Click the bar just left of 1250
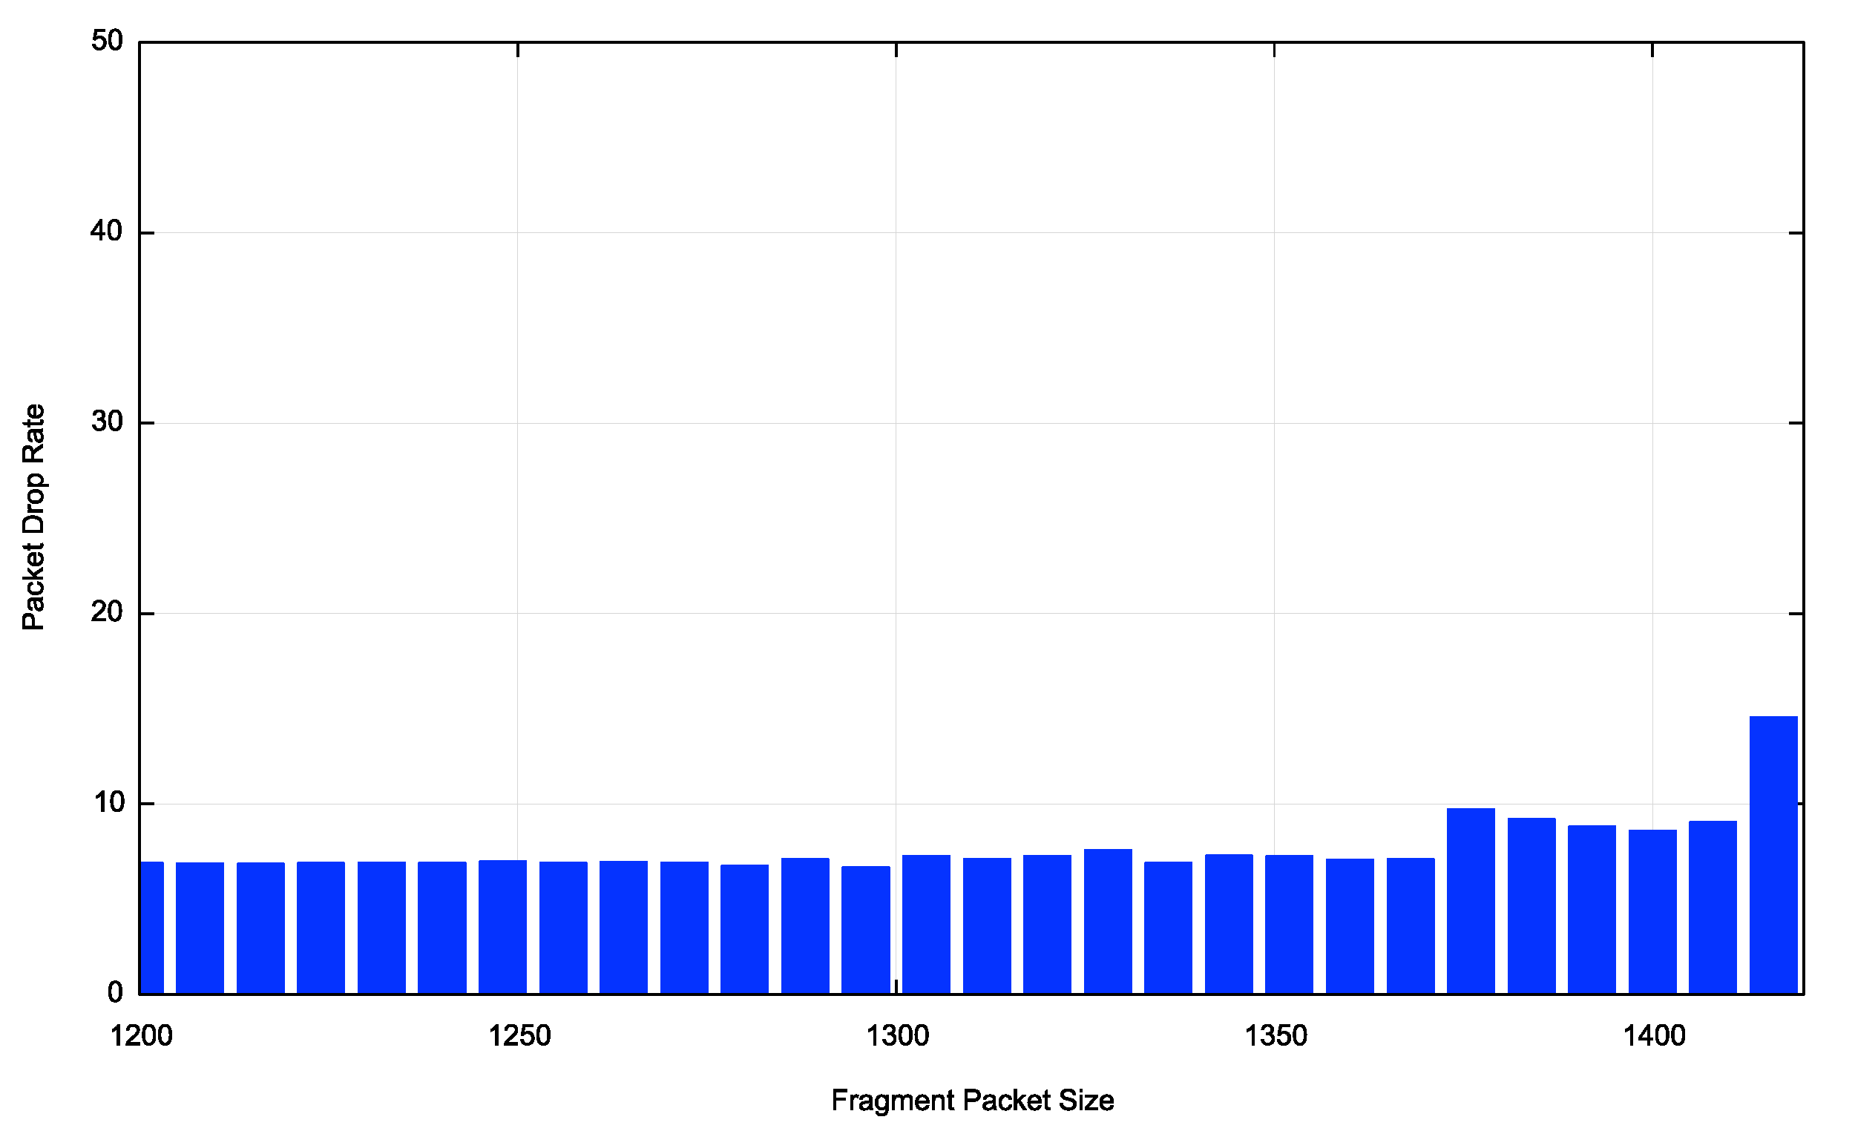 pos(502,927)
